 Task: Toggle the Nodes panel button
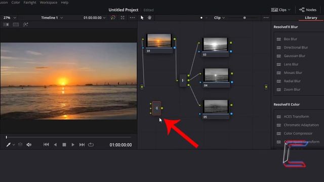tap(308, 10)
